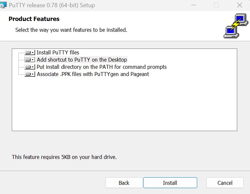
Task: Click the drive icon beside Install PuTTY files
Action: click(28, 52)
